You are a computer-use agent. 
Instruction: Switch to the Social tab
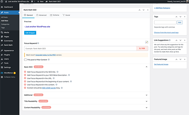pyautogui.click(x=66, y=15)
